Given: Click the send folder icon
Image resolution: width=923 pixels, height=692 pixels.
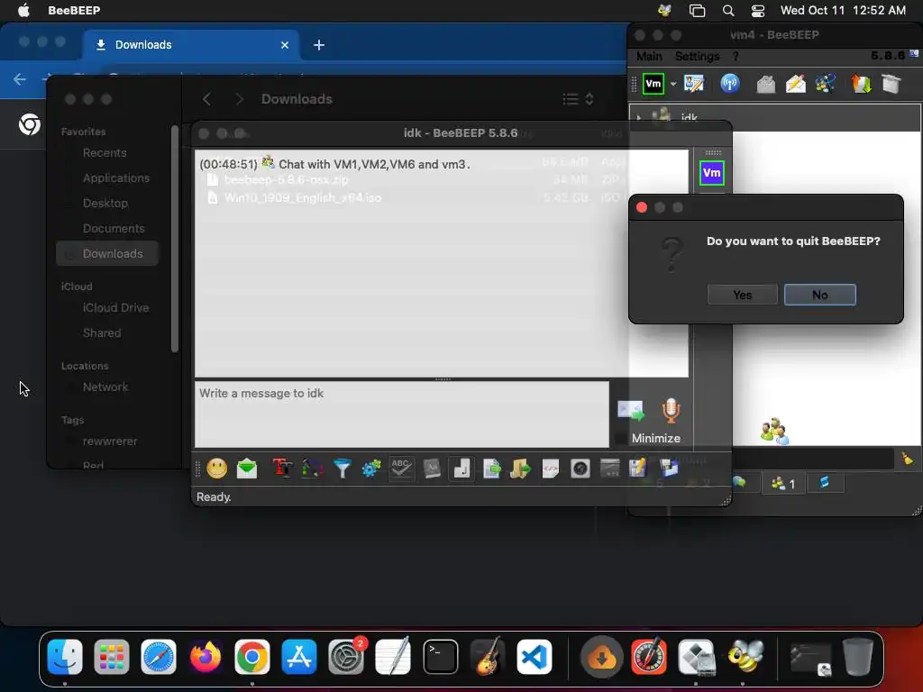Looking at the screenshot, I should point(520,469).
